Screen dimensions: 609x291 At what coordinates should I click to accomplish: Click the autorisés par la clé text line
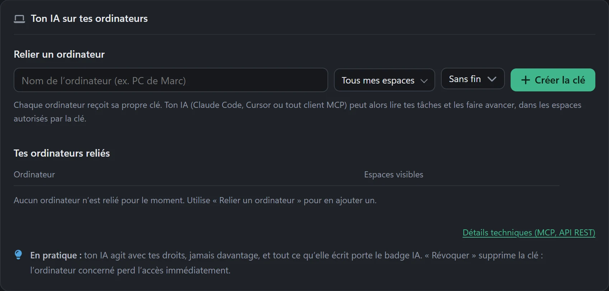[50, 119]
